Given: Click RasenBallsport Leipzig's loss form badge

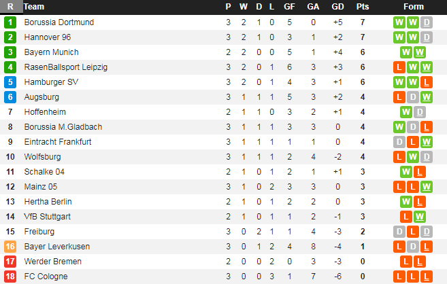Looking at the screenshot, I should click(399, 67).
